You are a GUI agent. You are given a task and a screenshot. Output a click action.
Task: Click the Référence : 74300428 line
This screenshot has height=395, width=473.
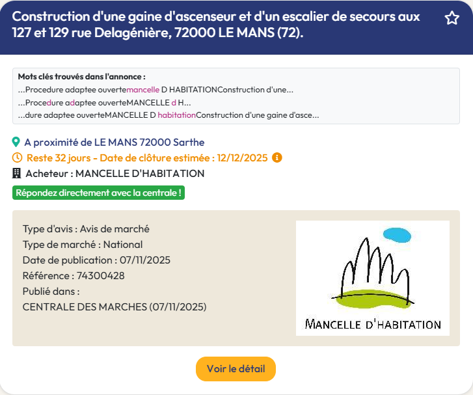[x=74, y=276]
